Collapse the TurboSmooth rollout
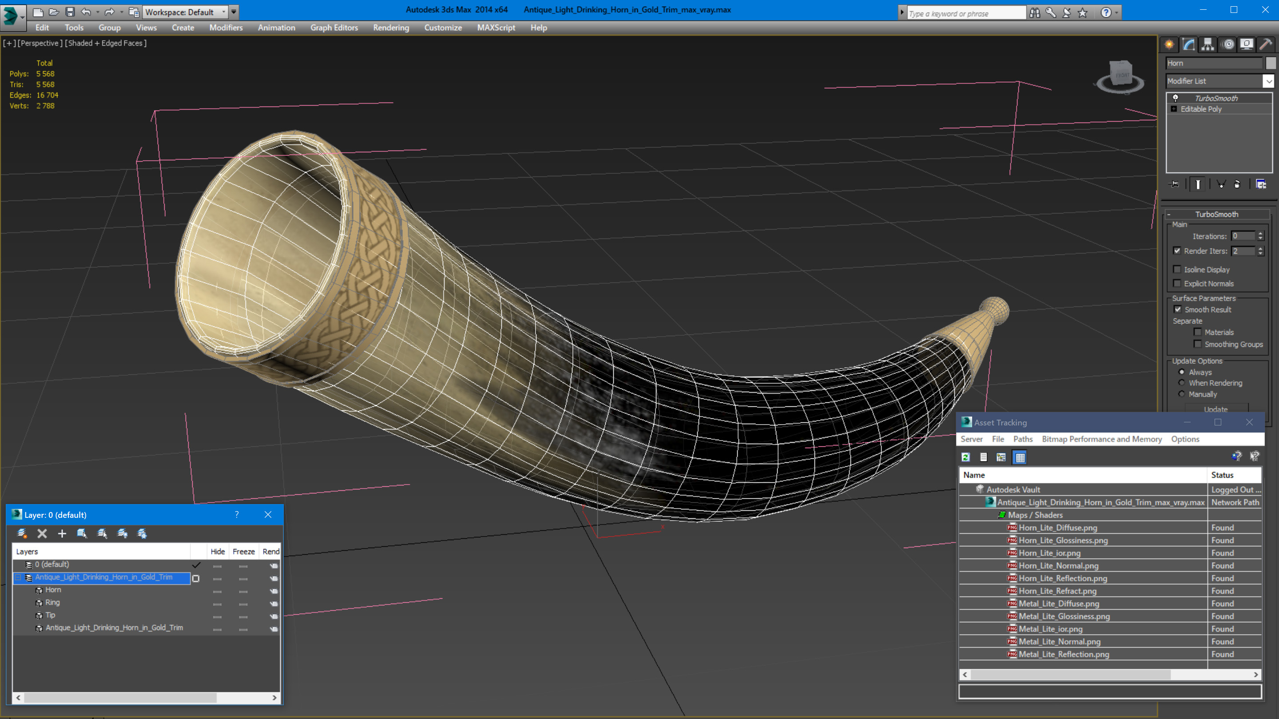 coord(1169,215)
